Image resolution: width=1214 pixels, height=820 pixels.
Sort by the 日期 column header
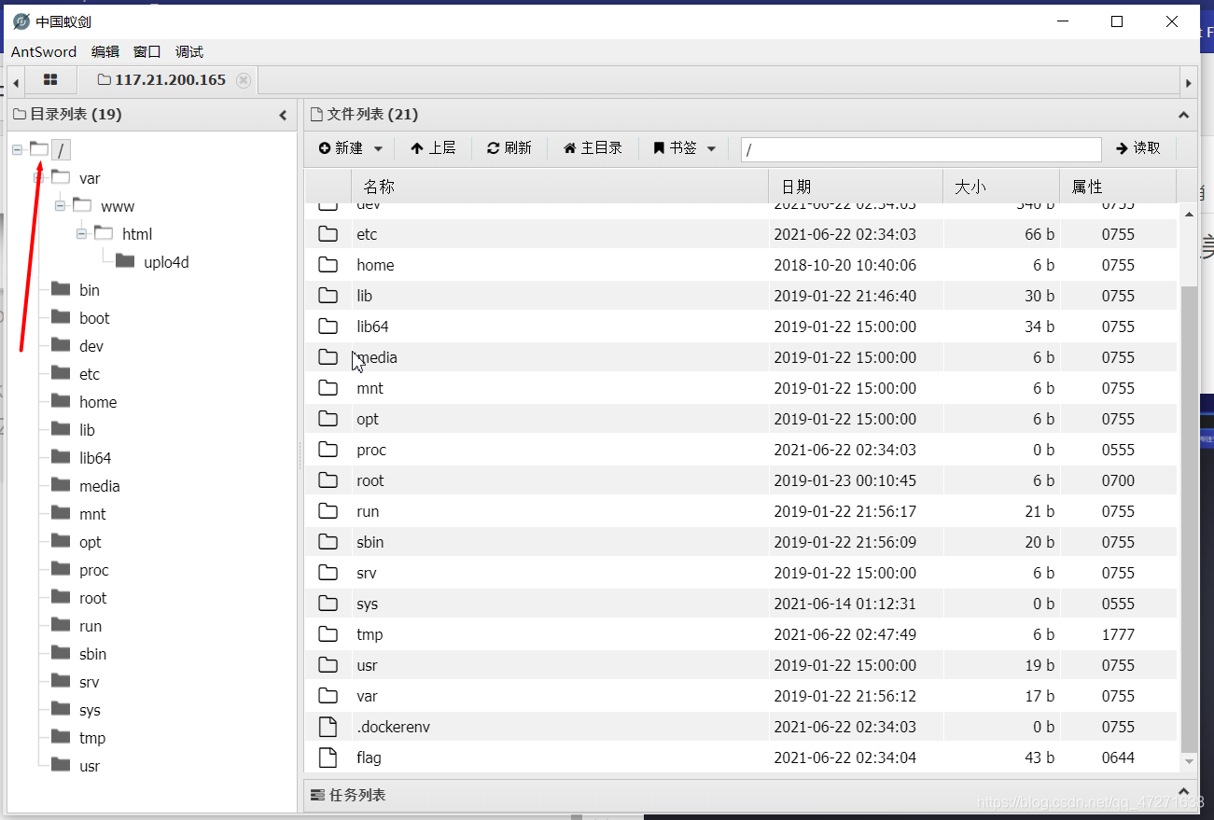pyautogui.click(x=856, y=187)
